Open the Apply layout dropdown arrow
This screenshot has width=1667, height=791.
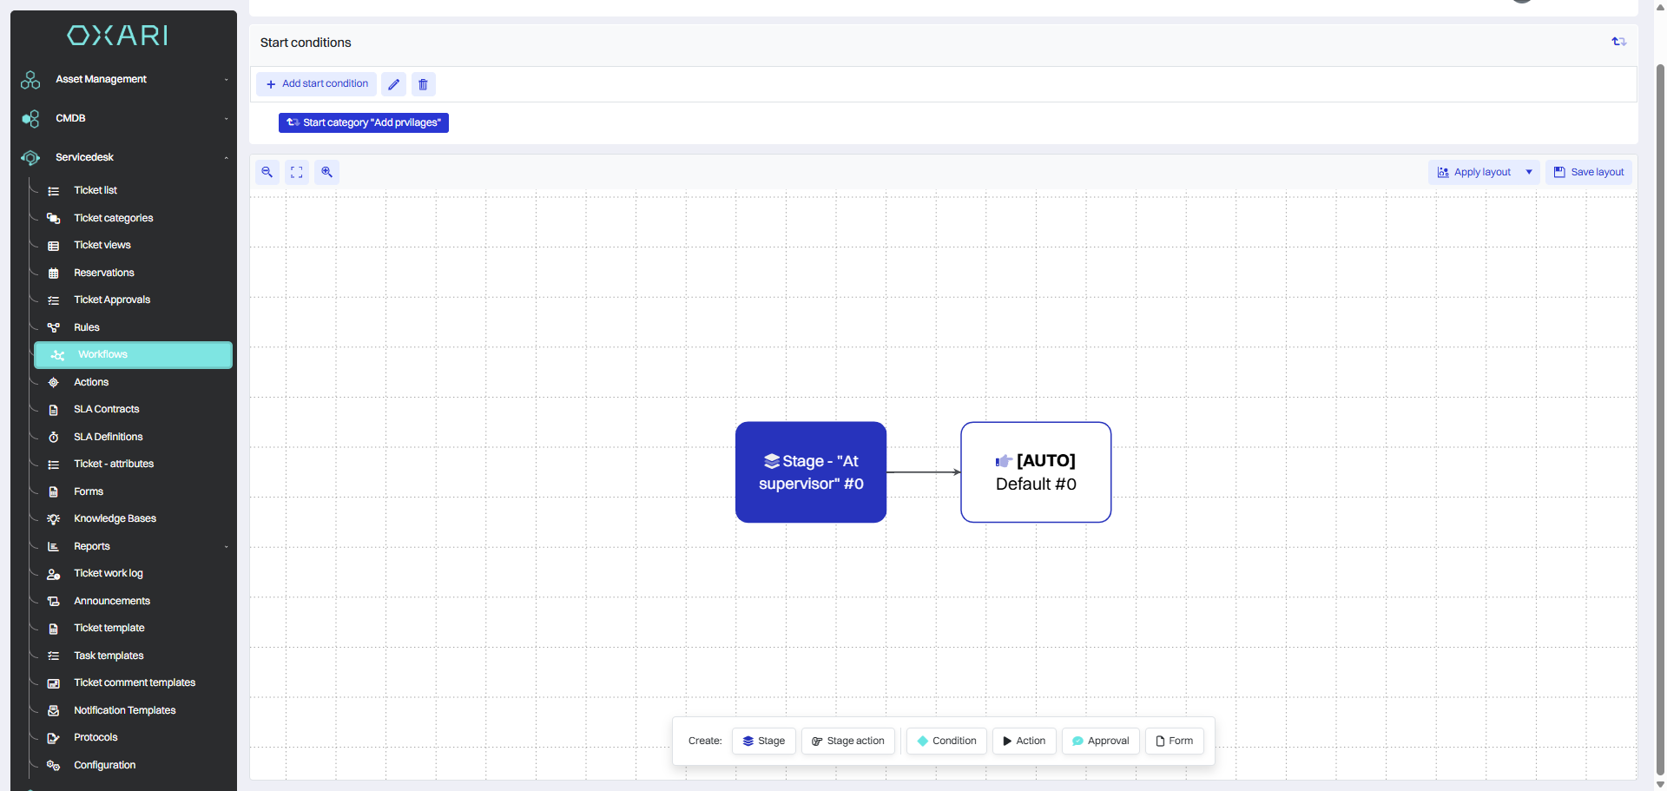click(1529, 172)
